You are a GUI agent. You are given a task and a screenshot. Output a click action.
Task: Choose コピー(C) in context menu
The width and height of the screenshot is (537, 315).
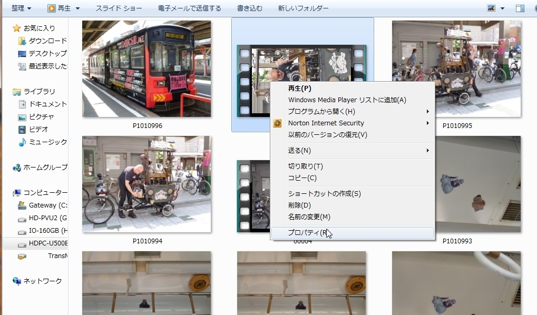pyautogui.click(x=353, y=178)
